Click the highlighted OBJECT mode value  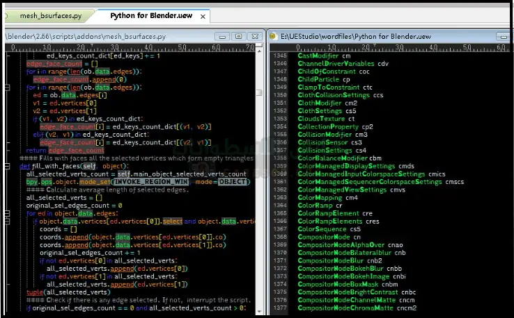coord(233,182)
